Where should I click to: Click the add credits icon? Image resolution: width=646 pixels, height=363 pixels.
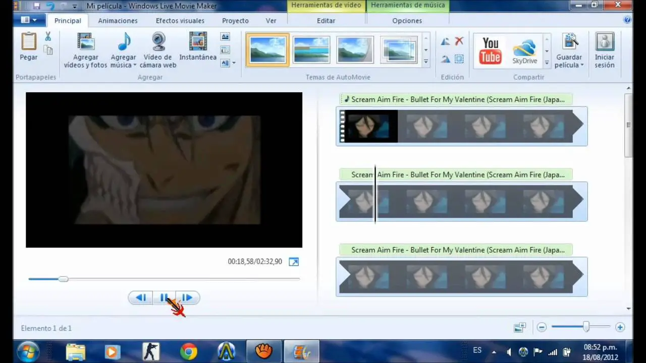point(225,63)
